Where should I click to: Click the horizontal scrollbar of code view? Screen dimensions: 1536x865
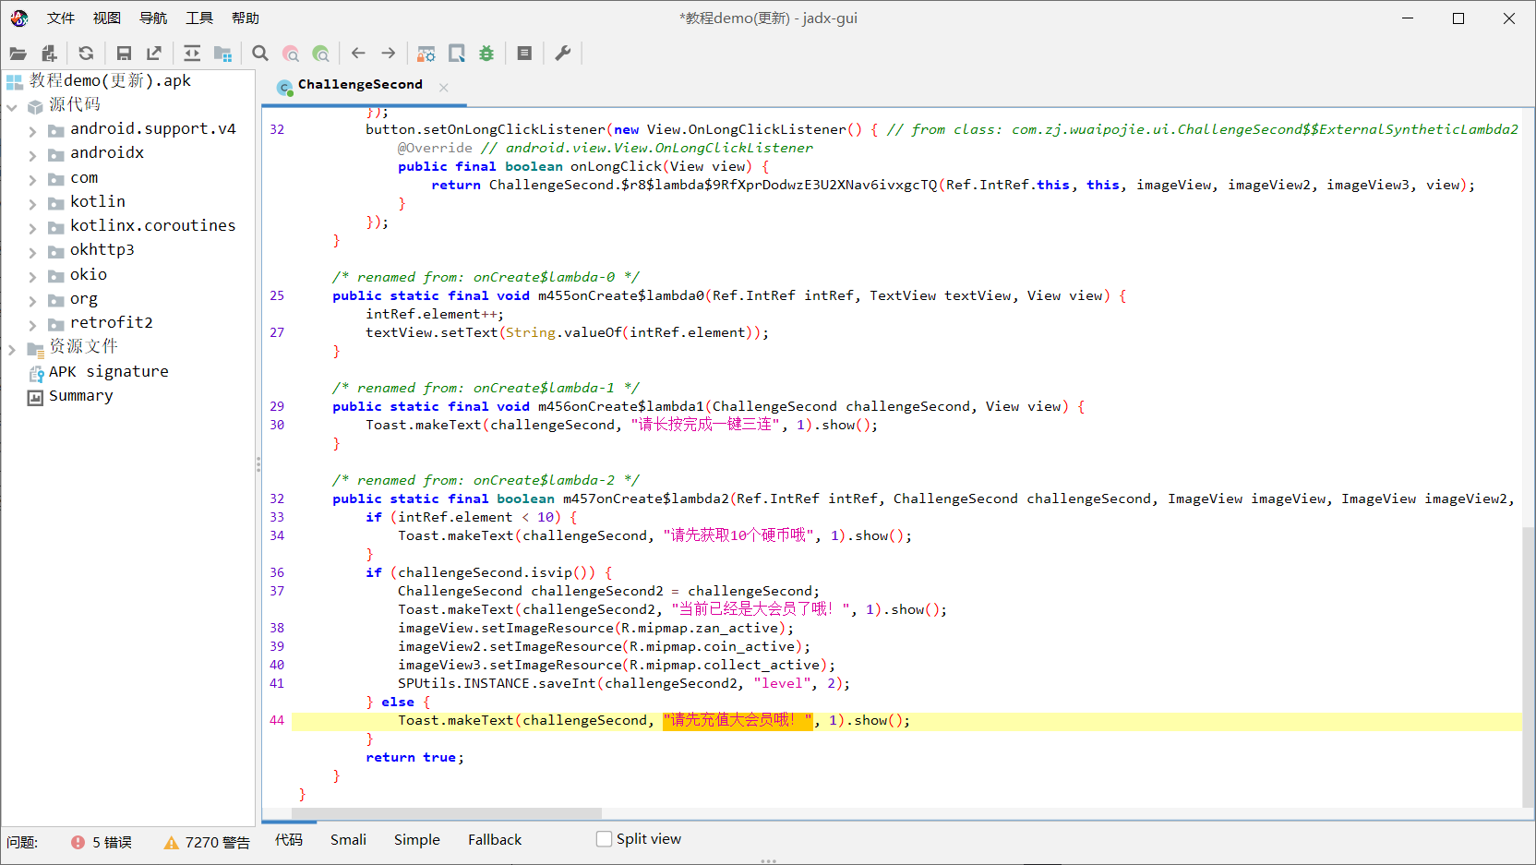coord(447,813)
